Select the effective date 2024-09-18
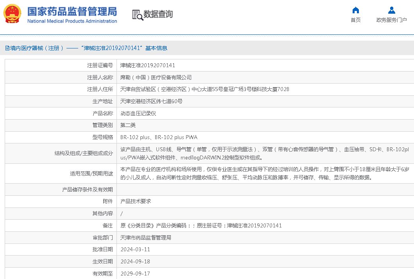 tap(135, 261)
